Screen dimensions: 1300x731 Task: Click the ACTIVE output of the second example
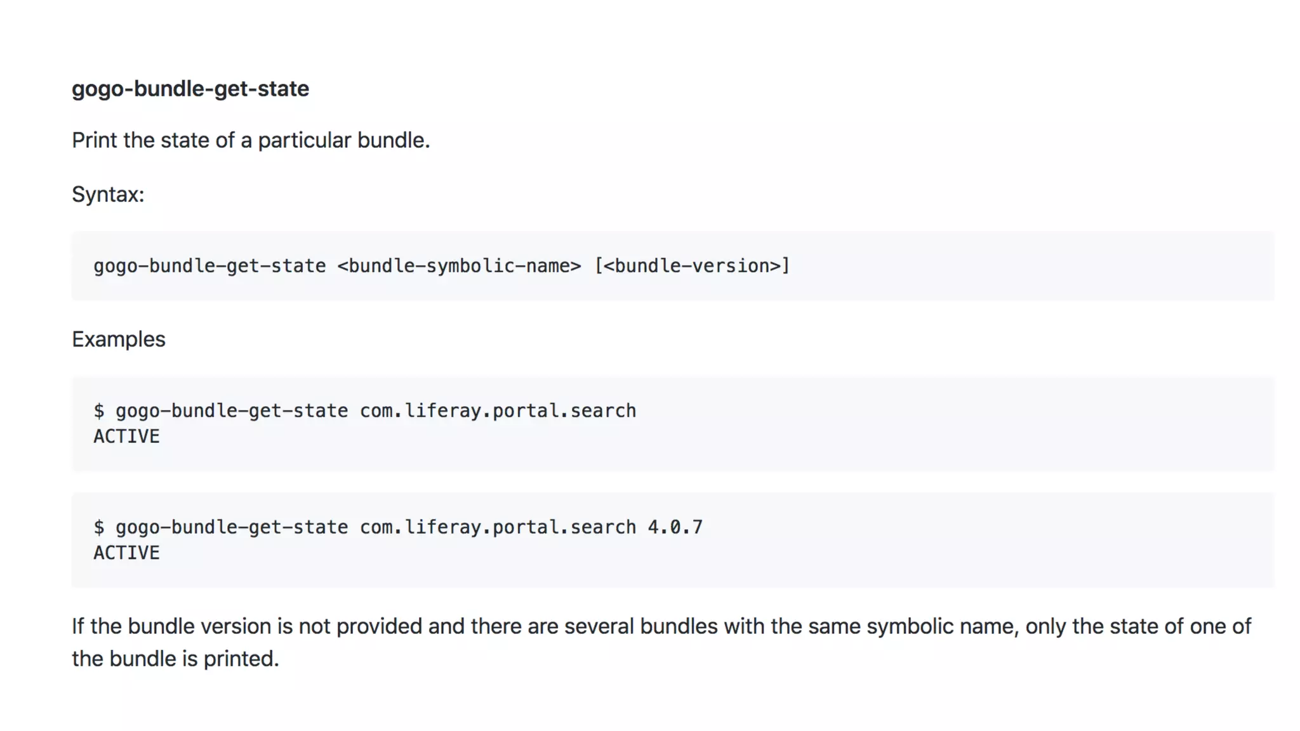coord(127,553)
